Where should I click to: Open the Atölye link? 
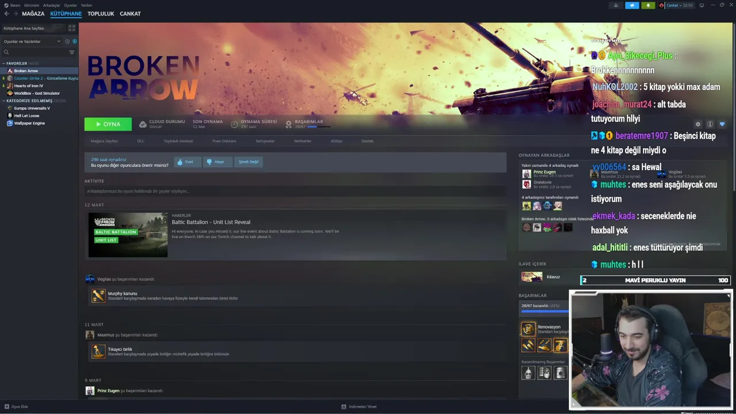[336, 141]
